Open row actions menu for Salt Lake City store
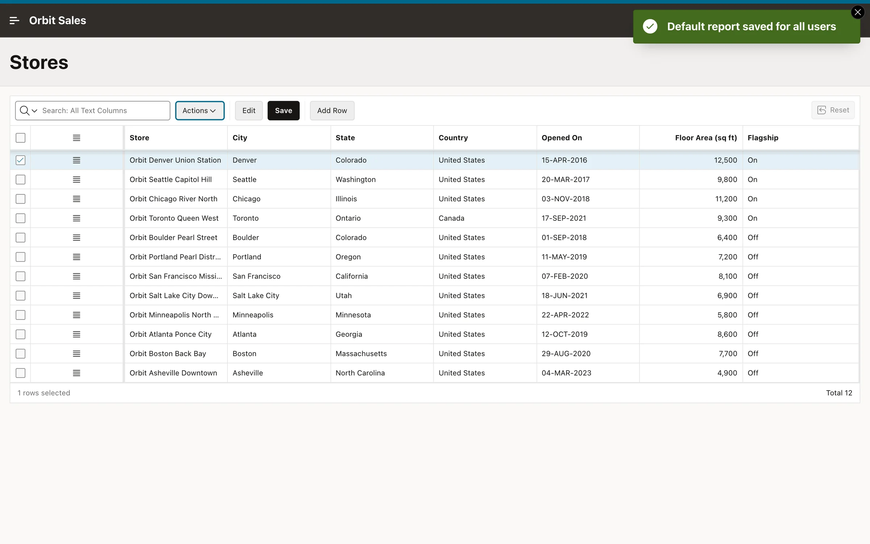This screenshot has height=544, width=870. point(76,296)
